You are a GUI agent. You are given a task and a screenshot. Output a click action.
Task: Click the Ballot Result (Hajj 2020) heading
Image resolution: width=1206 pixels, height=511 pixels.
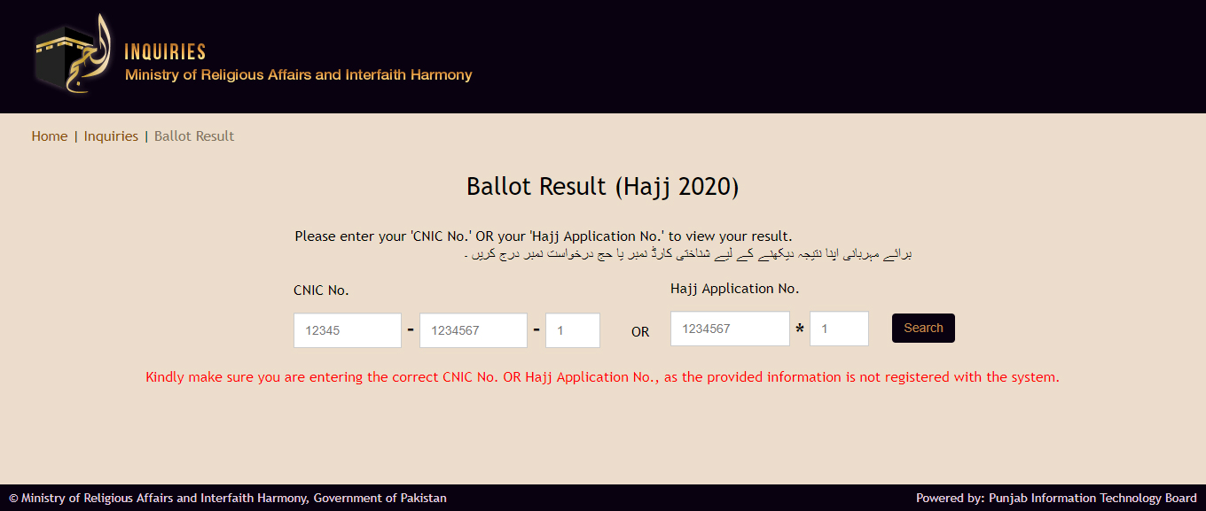tap(602, 187)
